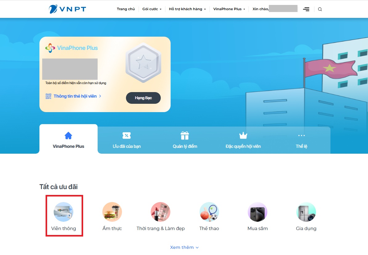Expand the Gói cước dropdown

tap(151, 9)
